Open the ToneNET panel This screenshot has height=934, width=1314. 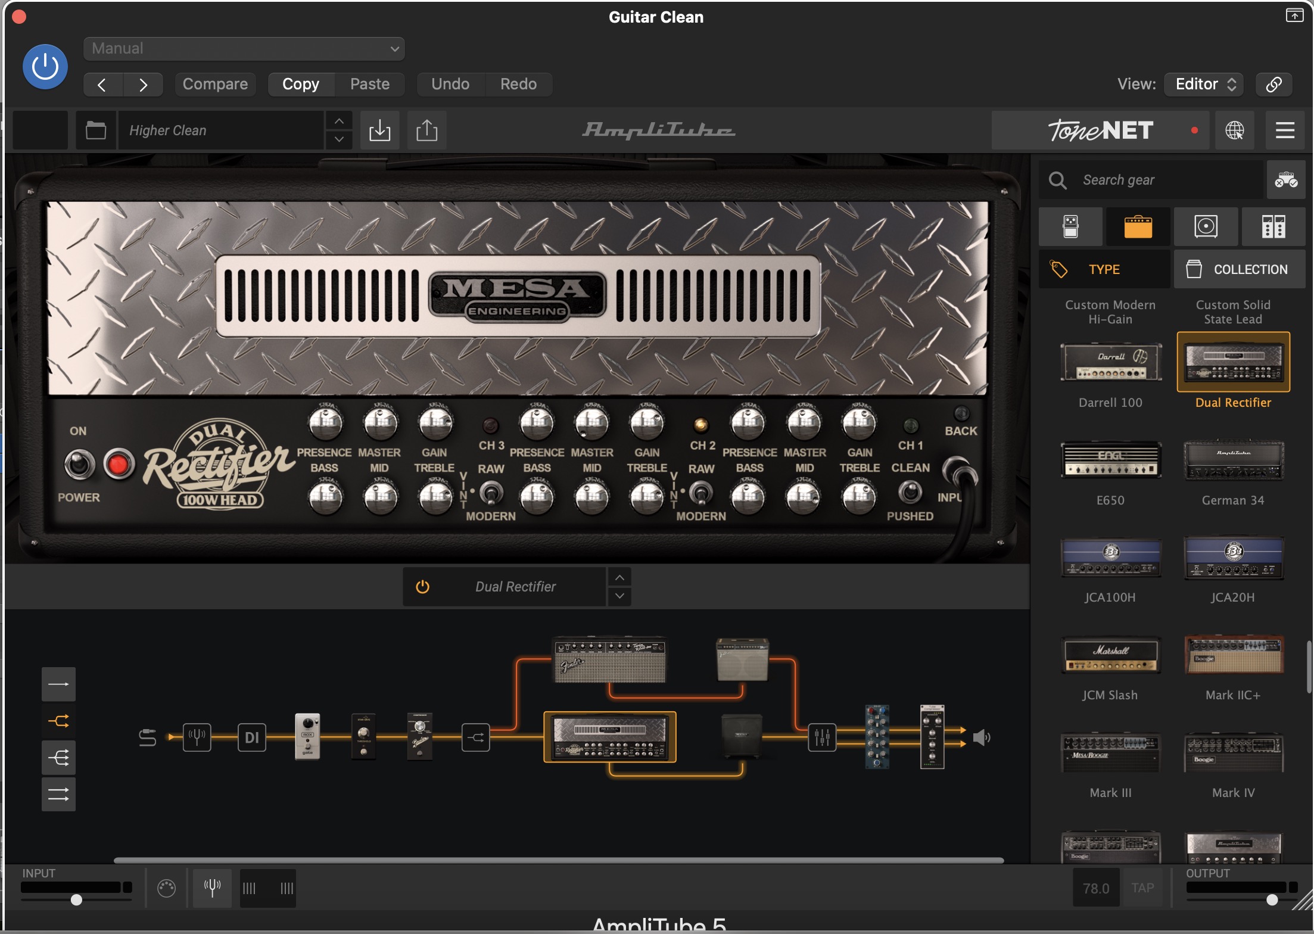tap(1100, 130)
